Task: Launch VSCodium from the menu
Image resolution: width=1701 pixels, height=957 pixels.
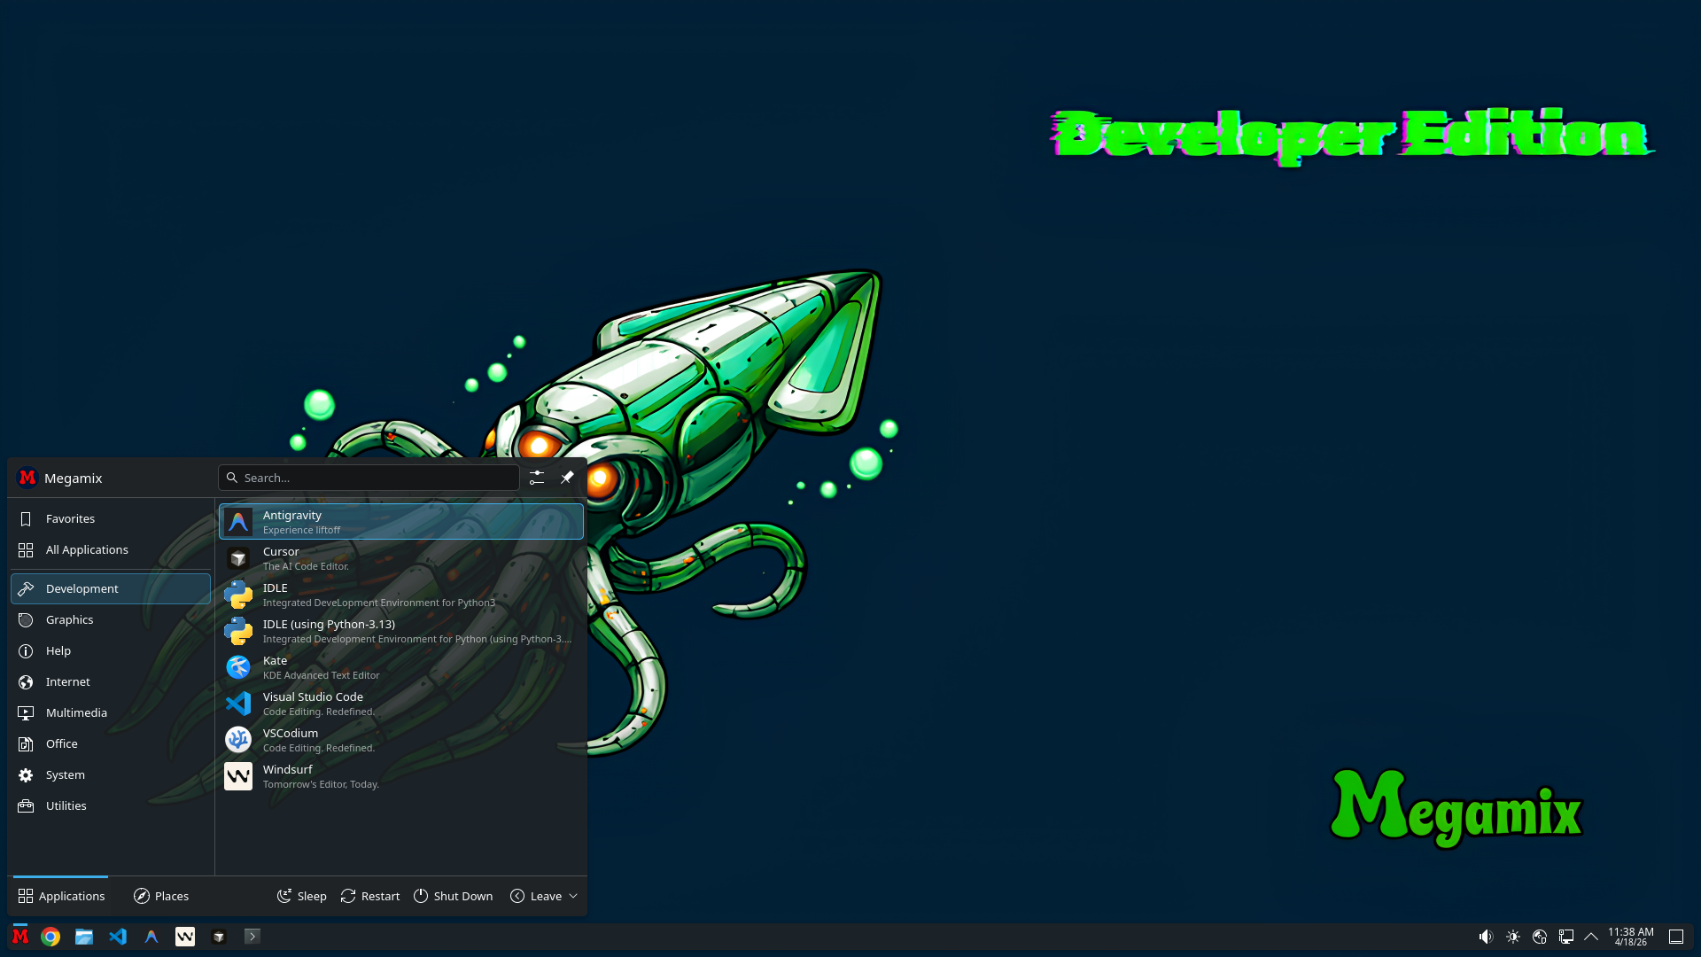Action: [400, 739]
